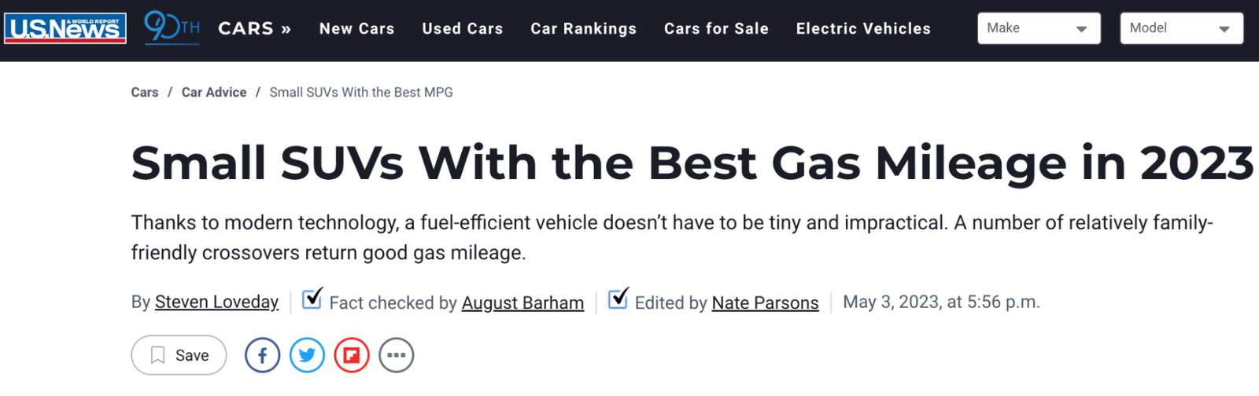Click the bookmark icon in Save

[x=158, y=355]
